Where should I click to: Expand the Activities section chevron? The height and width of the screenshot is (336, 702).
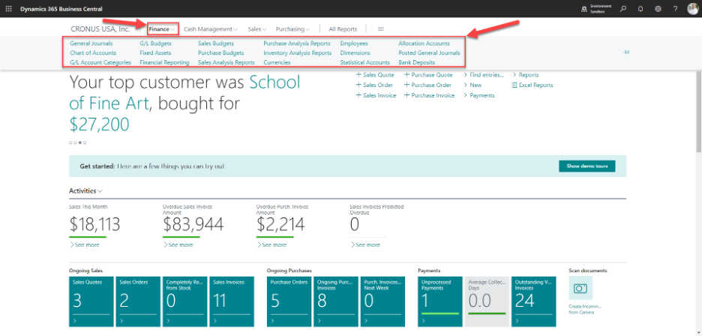tap(100, 192)
